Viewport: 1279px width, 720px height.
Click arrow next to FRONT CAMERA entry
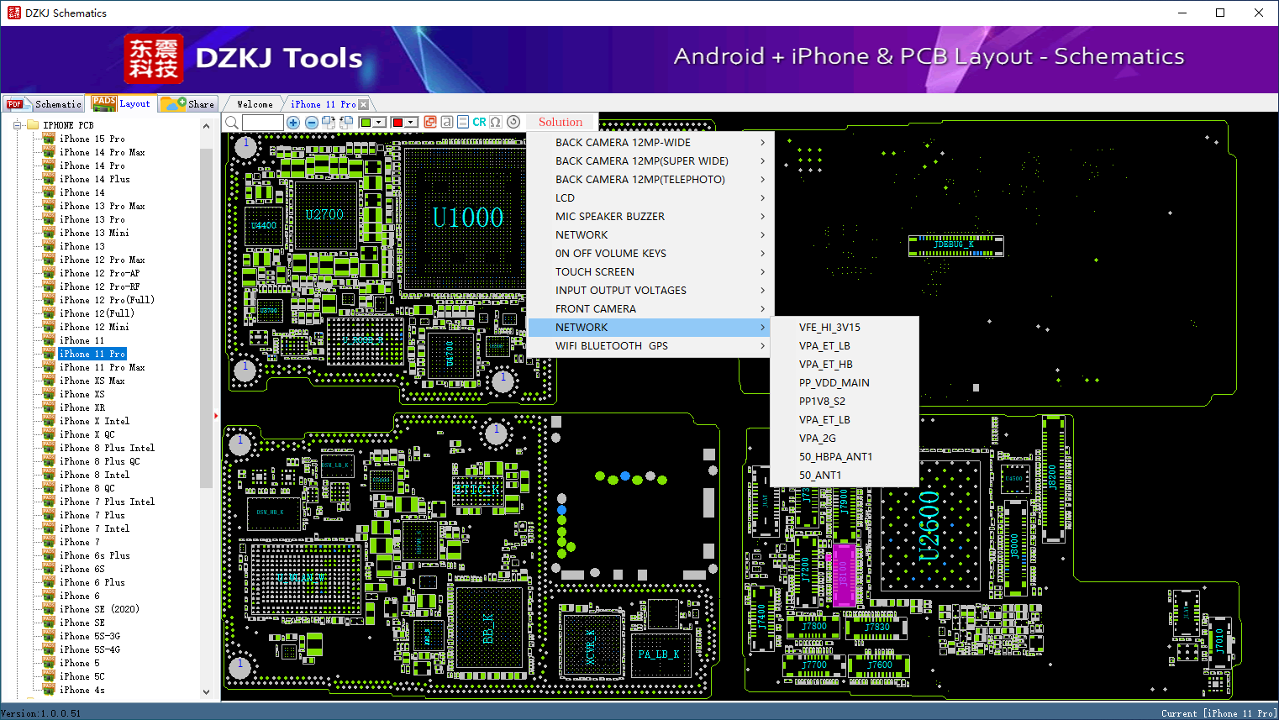click(763, 309)
